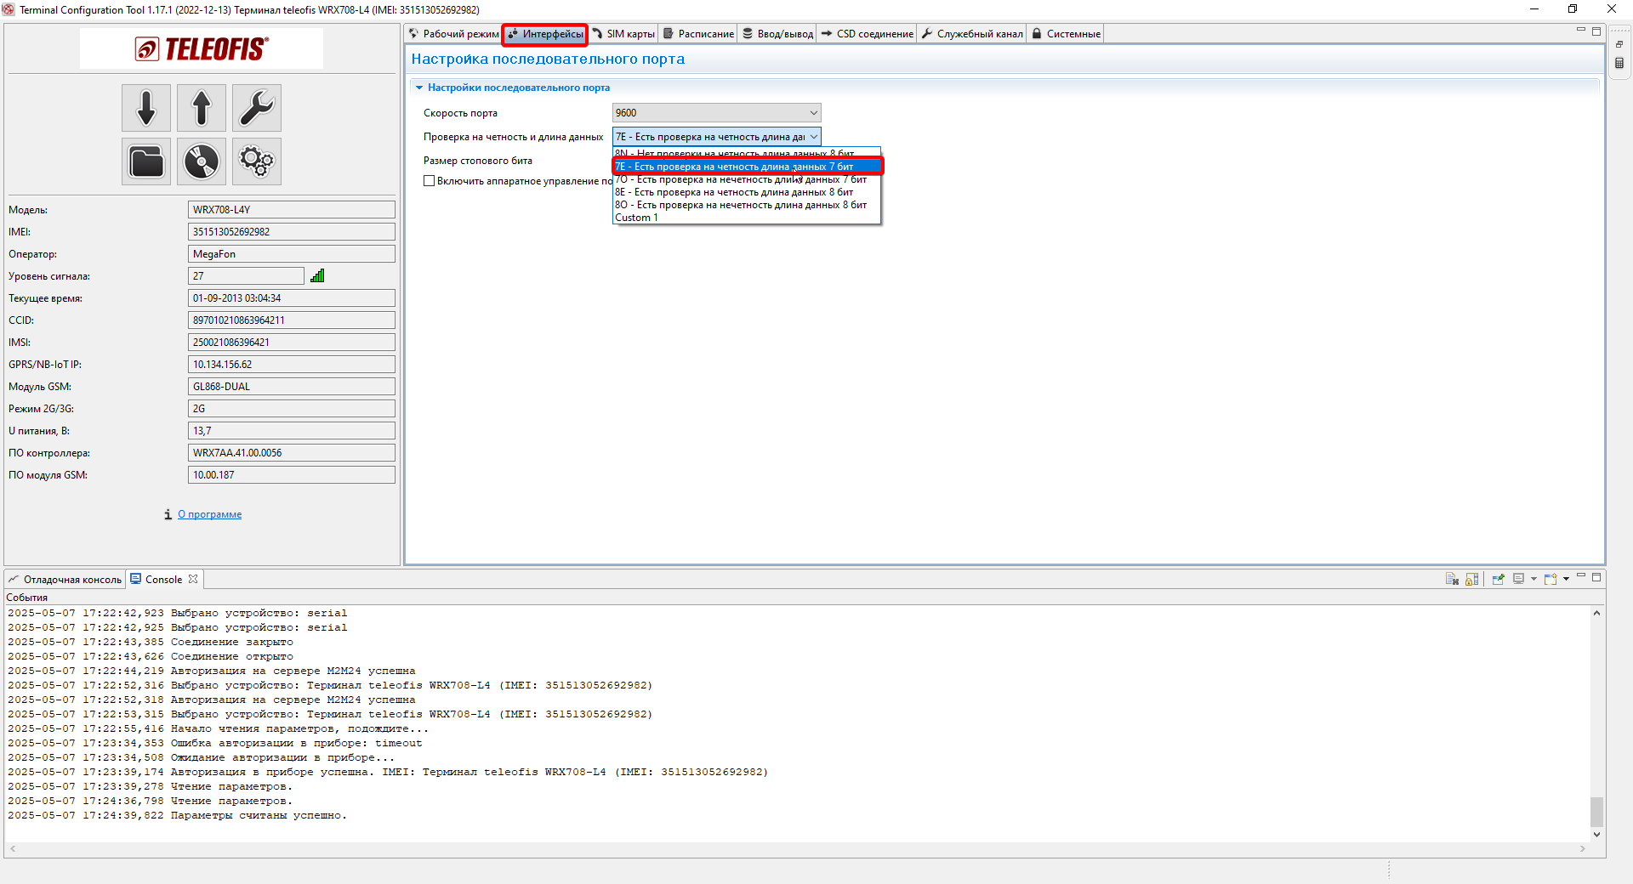
Task: Click the console horizontal scroll right arrow
Action: click(1583, 848)
